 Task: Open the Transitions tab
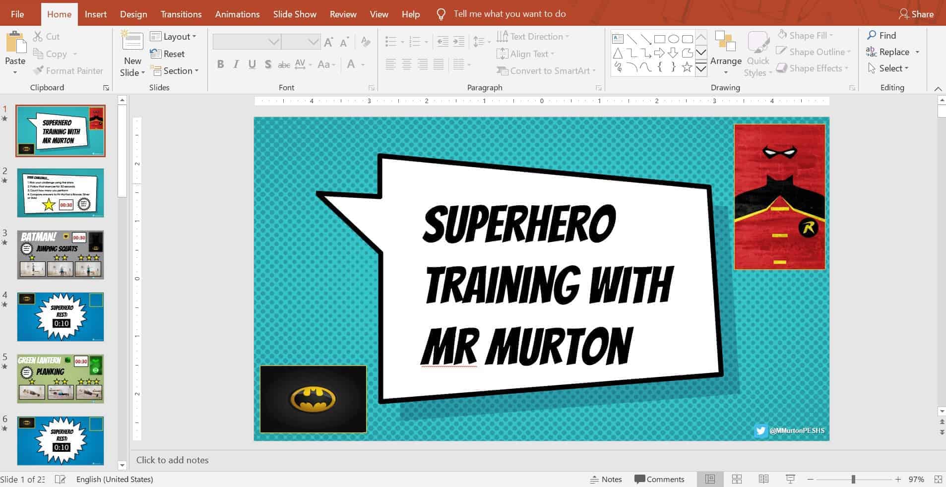[x=181, y=14]
